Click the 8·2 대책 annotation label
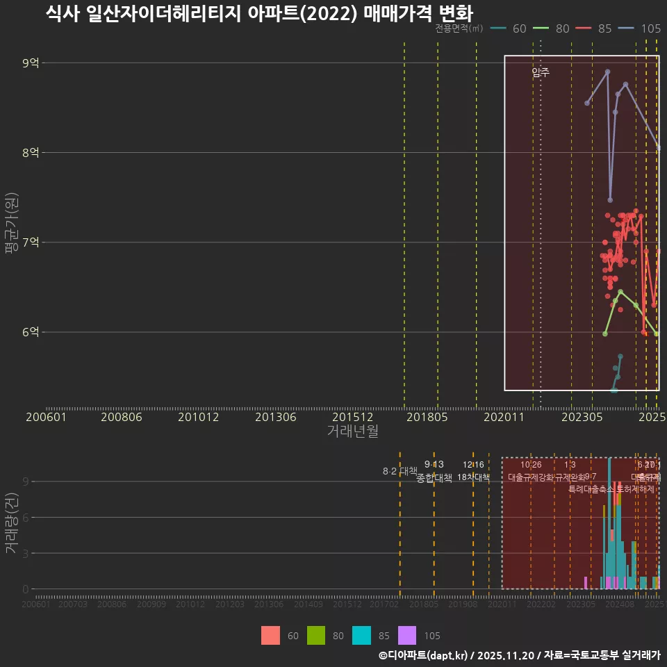The height and width of the screenshot is (667, 667). click(400, 471)
